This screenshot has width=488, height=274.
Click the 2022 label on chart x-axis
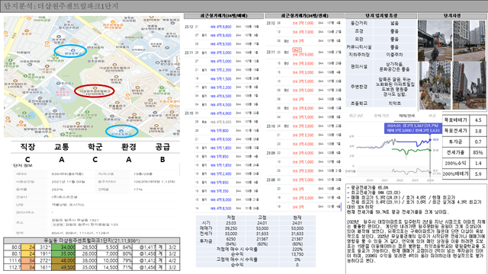point(400,180)
